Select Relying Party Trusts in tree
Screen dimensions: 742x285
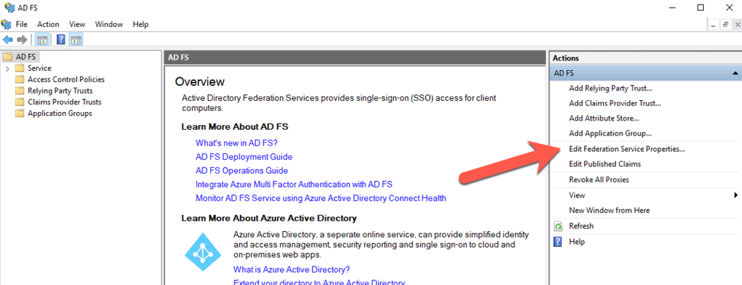tap(60, 91)
